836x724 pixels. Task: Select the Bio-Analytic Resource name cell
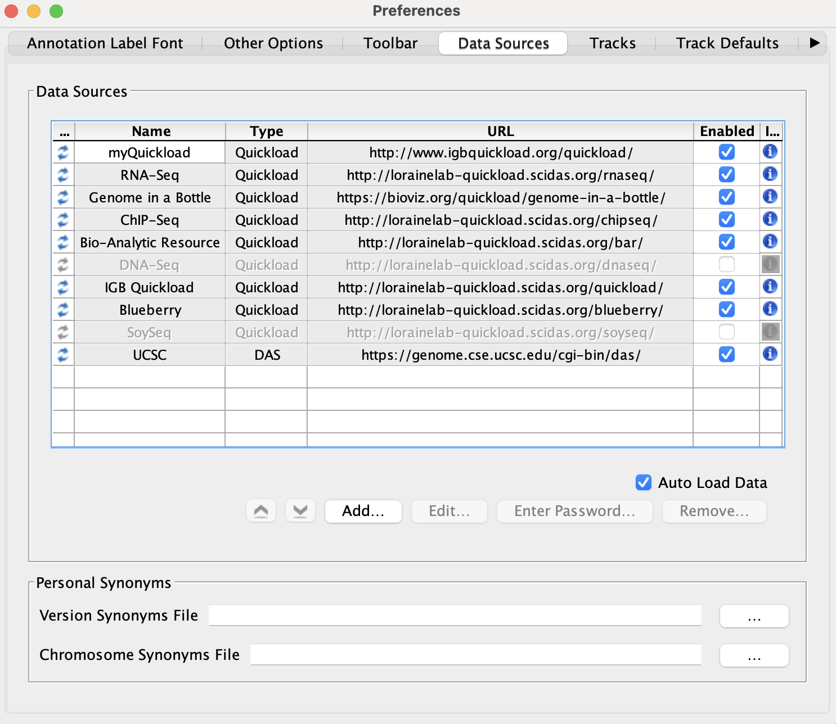tap(150, 242)
